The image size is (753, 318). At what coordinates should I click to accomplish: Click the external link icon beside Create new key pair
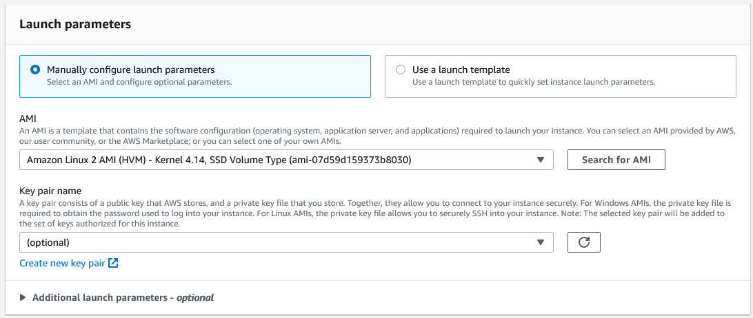tap(114, 263)
